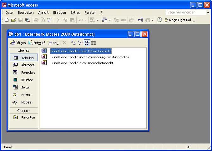Click the 'Frage hier eingeben' input field
Image resolution: width=212 pixels, height=151 pixels.
[x=186, y=12]
